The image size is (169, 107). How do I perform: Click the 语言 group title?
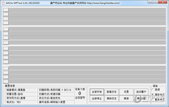(x=155, y=86)
